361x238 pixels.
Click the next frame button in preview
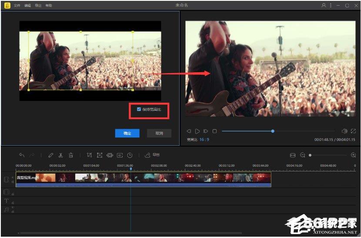point(206,131)
